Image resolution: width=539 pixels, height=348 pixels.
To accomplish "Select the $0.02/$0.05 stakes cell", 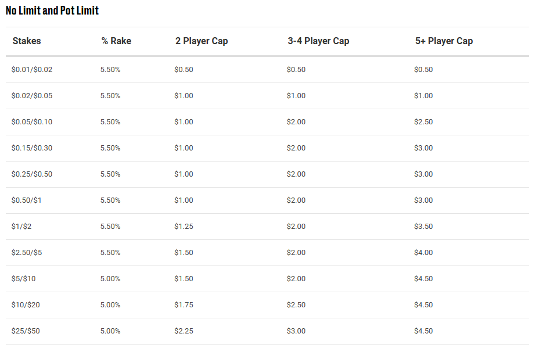I will [32, 96].
